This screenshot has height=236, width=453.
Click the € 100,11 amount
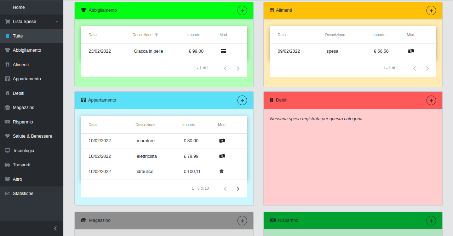[x=192, y=172]
